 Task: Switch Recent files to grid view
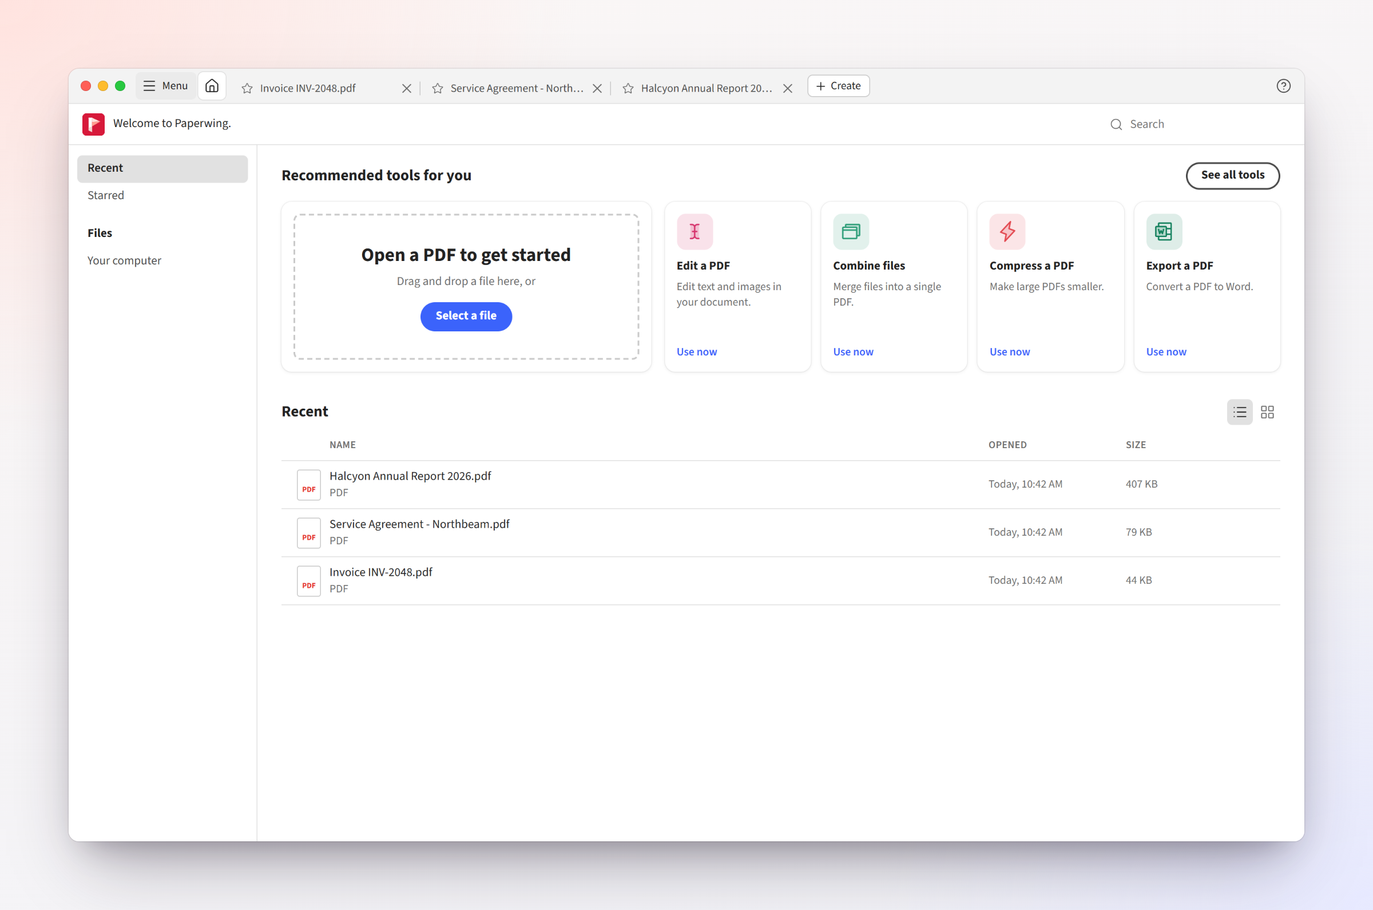pyautogui.click(x=1267, y=412)
